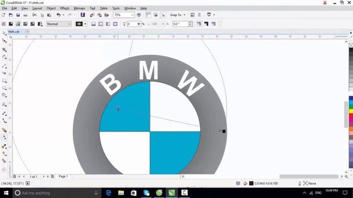Image resolution: width=353 pixels, height=198 pixels.
Task: Open the Object menu
Action: click(51, 8)
